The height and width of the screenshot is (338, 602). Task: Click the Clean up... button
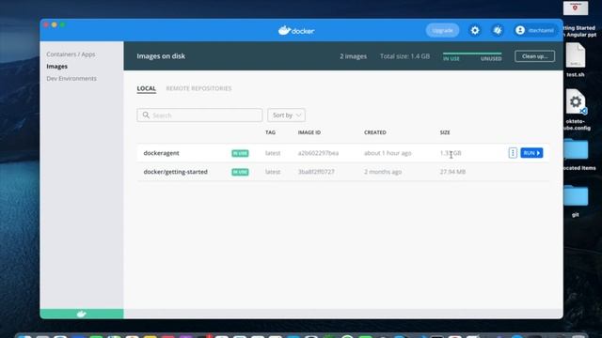534,56
